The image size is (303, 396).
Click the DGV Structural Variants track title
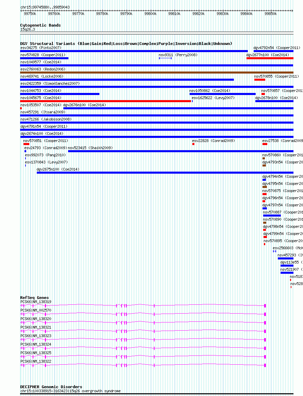point(126,44)
